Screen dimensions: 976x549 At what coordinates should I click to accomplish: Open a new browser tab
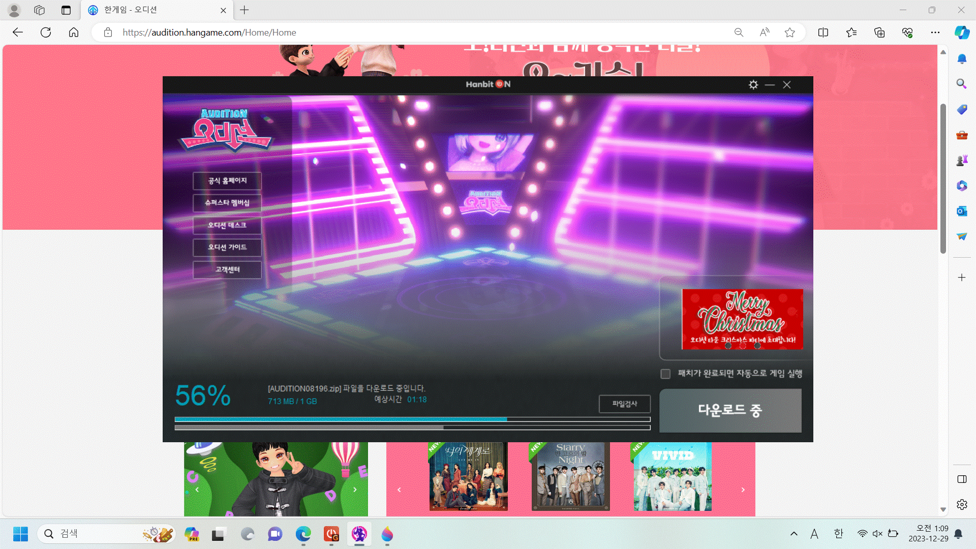245,10
